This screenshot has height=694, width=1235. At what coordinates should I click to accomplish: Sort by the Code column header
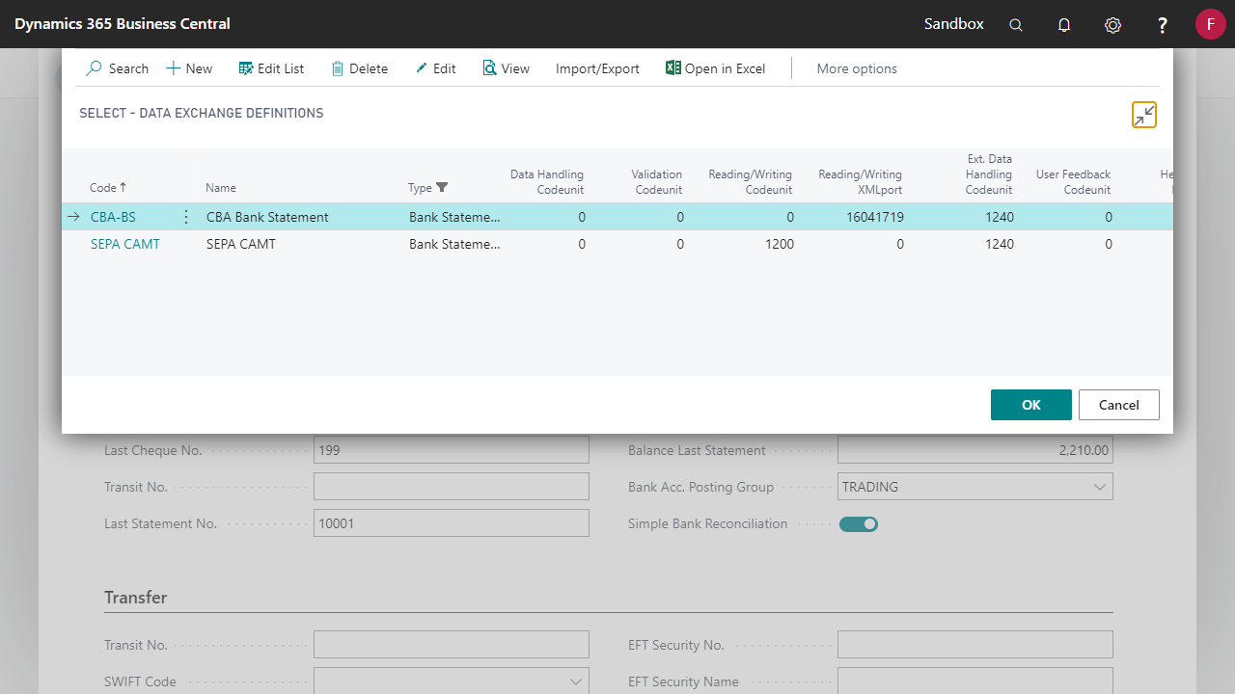point(108,188)
